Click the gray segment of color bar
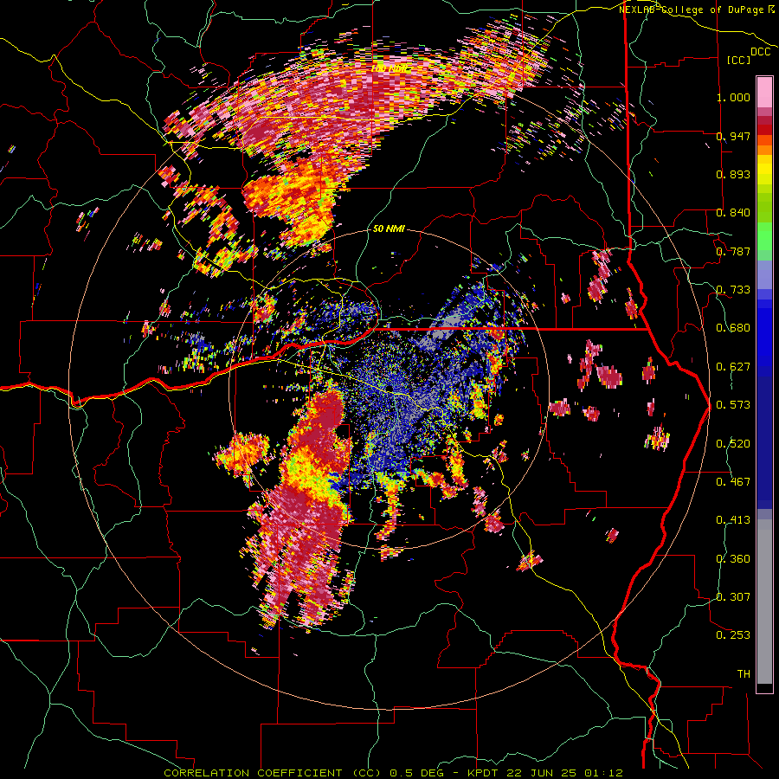779x779 pixels. tap(764, 602)
